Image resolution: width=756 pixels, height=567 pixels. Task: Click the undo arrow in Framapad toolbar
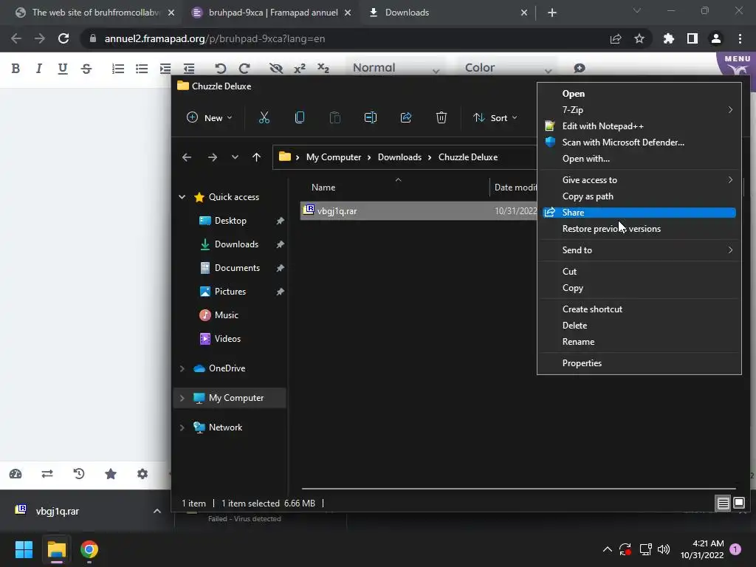[x=220, y=69]
